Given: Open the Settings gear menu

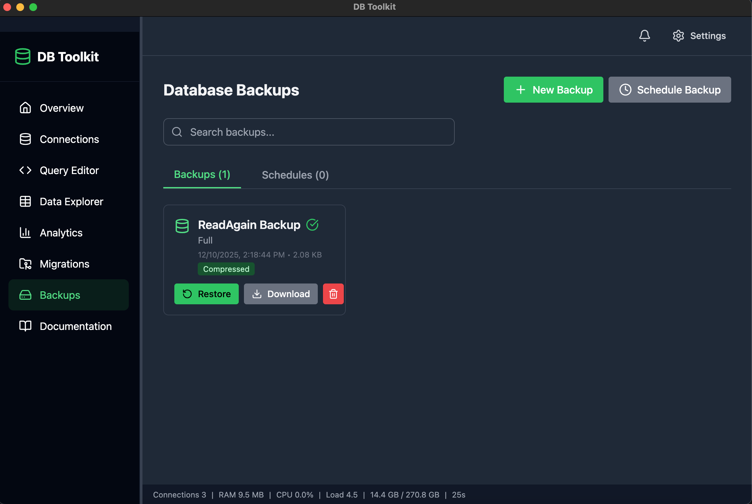Looking at the screenshot, I should point(699,36).
